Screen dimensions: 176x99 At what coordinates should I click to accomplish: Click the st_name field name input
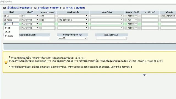pos(12,20)
